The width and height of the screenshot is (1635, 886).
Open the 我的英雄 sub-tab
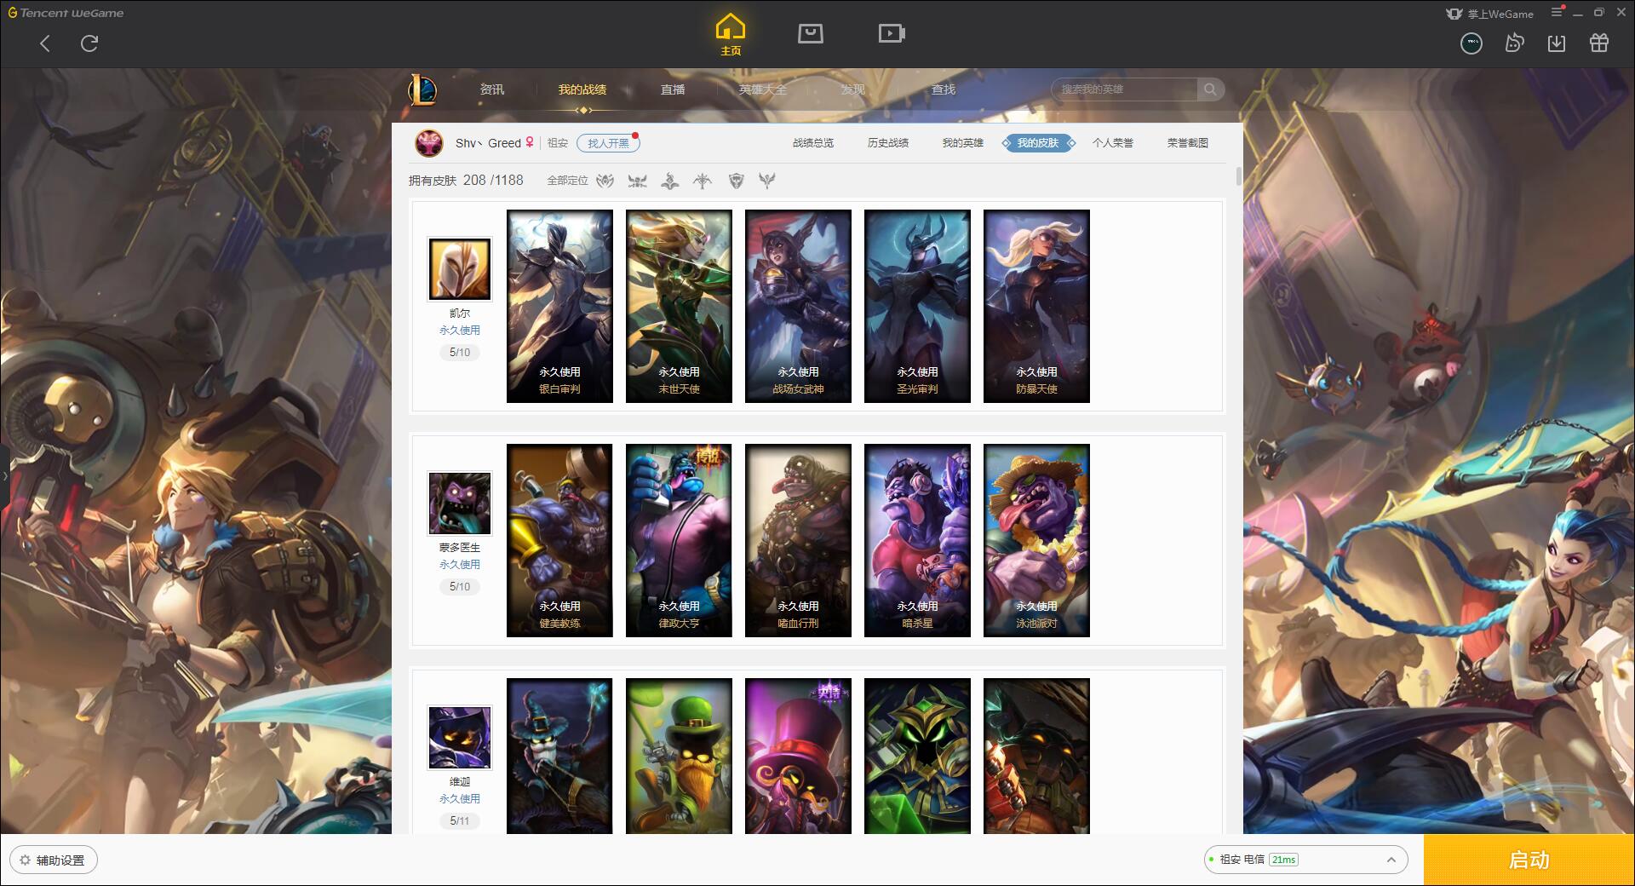pos(963,143)
